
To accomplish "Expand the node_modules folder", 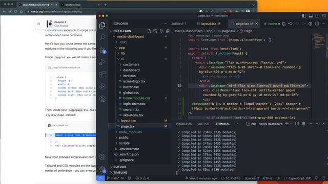I will pyautogui.click(x=116, y=132).
